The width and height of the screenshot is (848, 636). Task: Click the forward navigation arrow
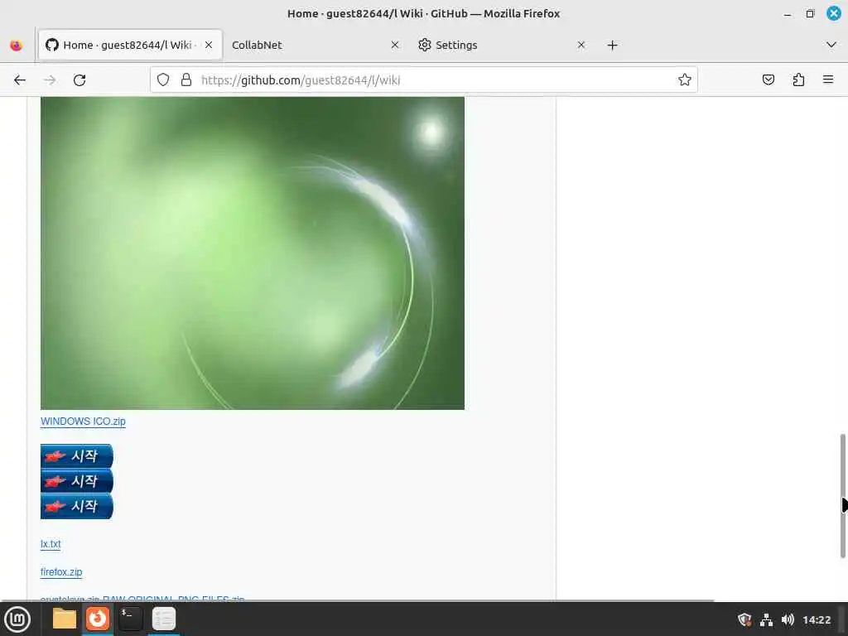50,80
